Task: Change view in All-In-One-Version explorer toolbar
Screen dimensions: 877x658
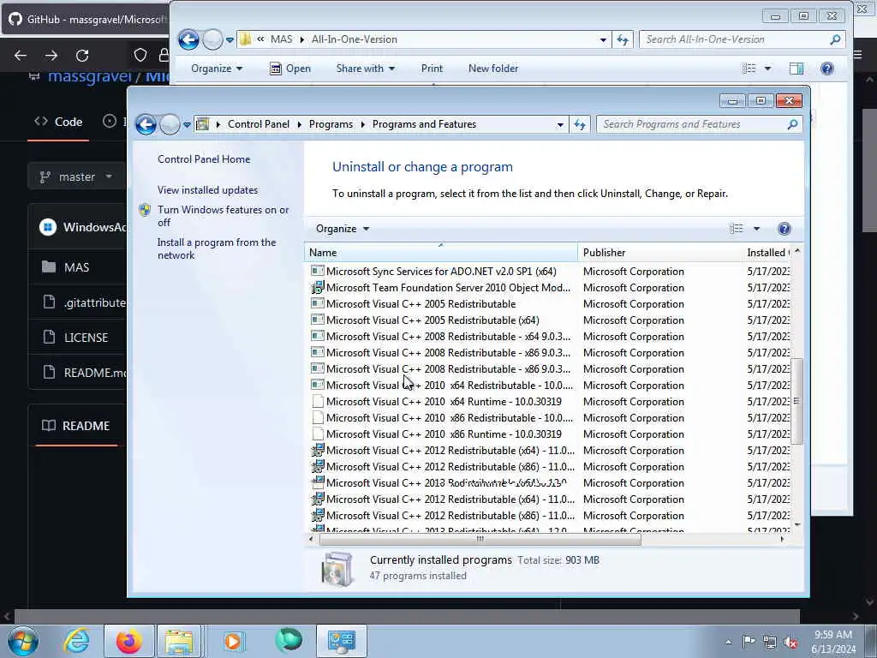Action: pos(749,69)
